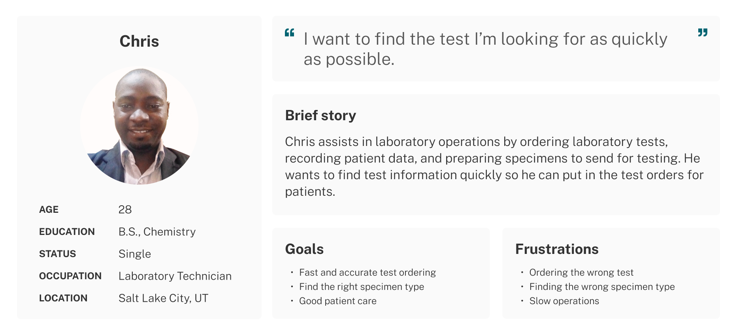Click the AGE label
Image resolution: width=735 pixels, height=335 pixels.
click(x=49, y=210)
